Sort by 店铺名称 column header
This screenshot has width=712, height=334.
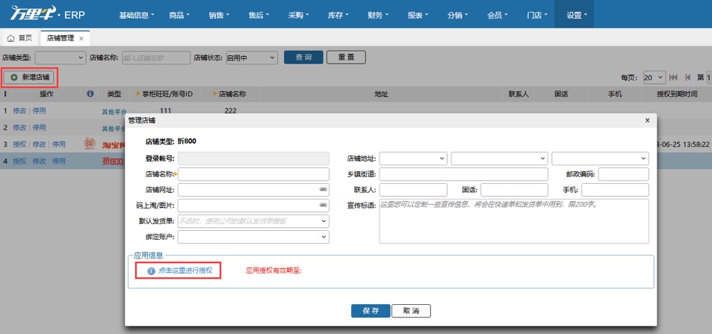click(230, 94)
